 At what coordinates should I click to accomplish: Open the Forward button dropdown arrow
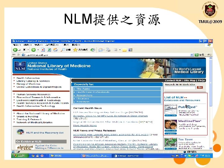38,50
